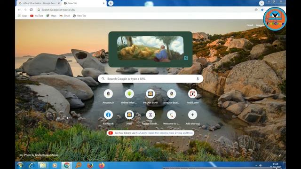
Task: Open the photo credit link
Action: 41,155
